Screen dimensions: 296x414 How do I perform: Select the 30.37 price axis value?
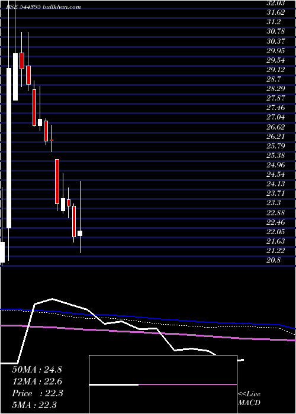pyautogui.click(x=276, y=41)
